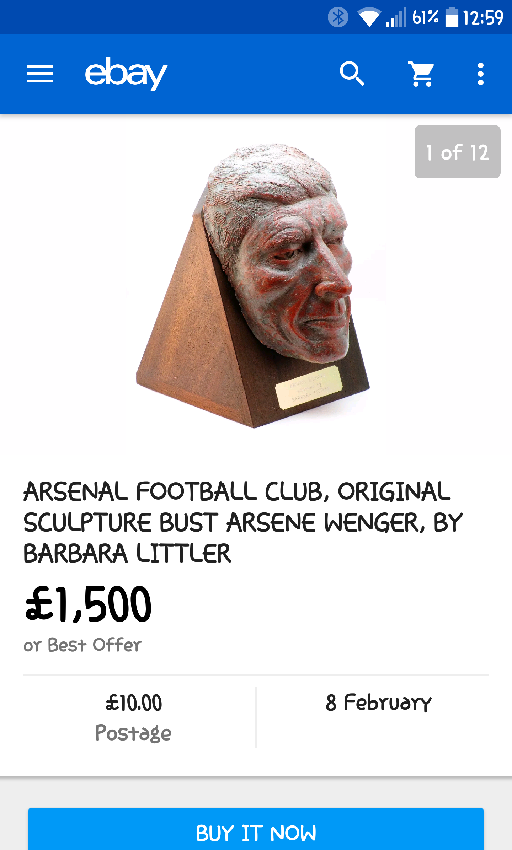Tap the eBay logo

click(x=126, y=74)
